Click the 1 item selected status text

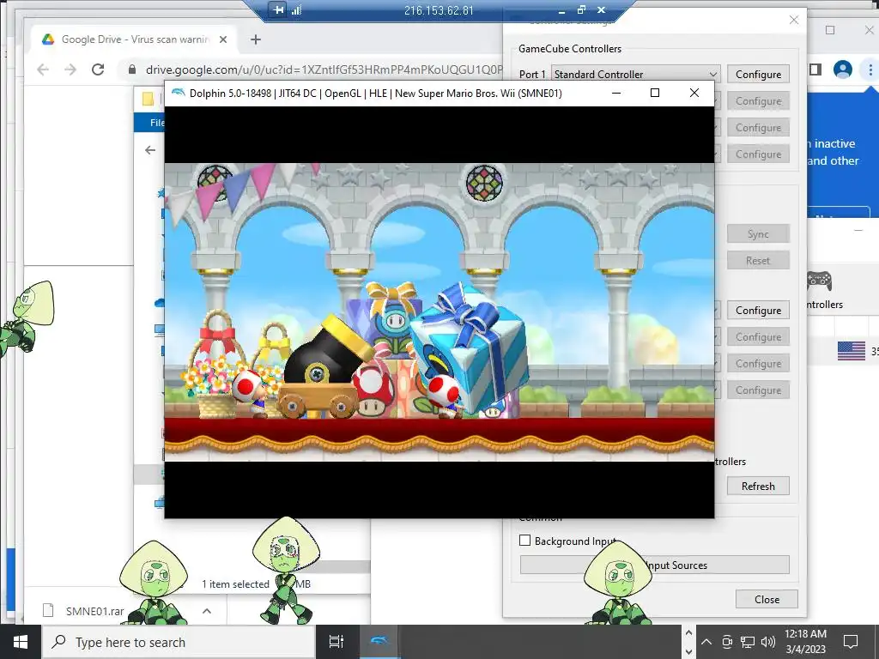(235, 583)
